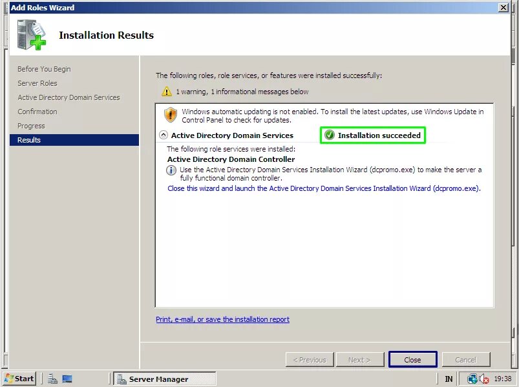This screenshot has width=519, height=387.
Task: Select Active Directory Domain Services sidebar step
Action: [69, 97]
